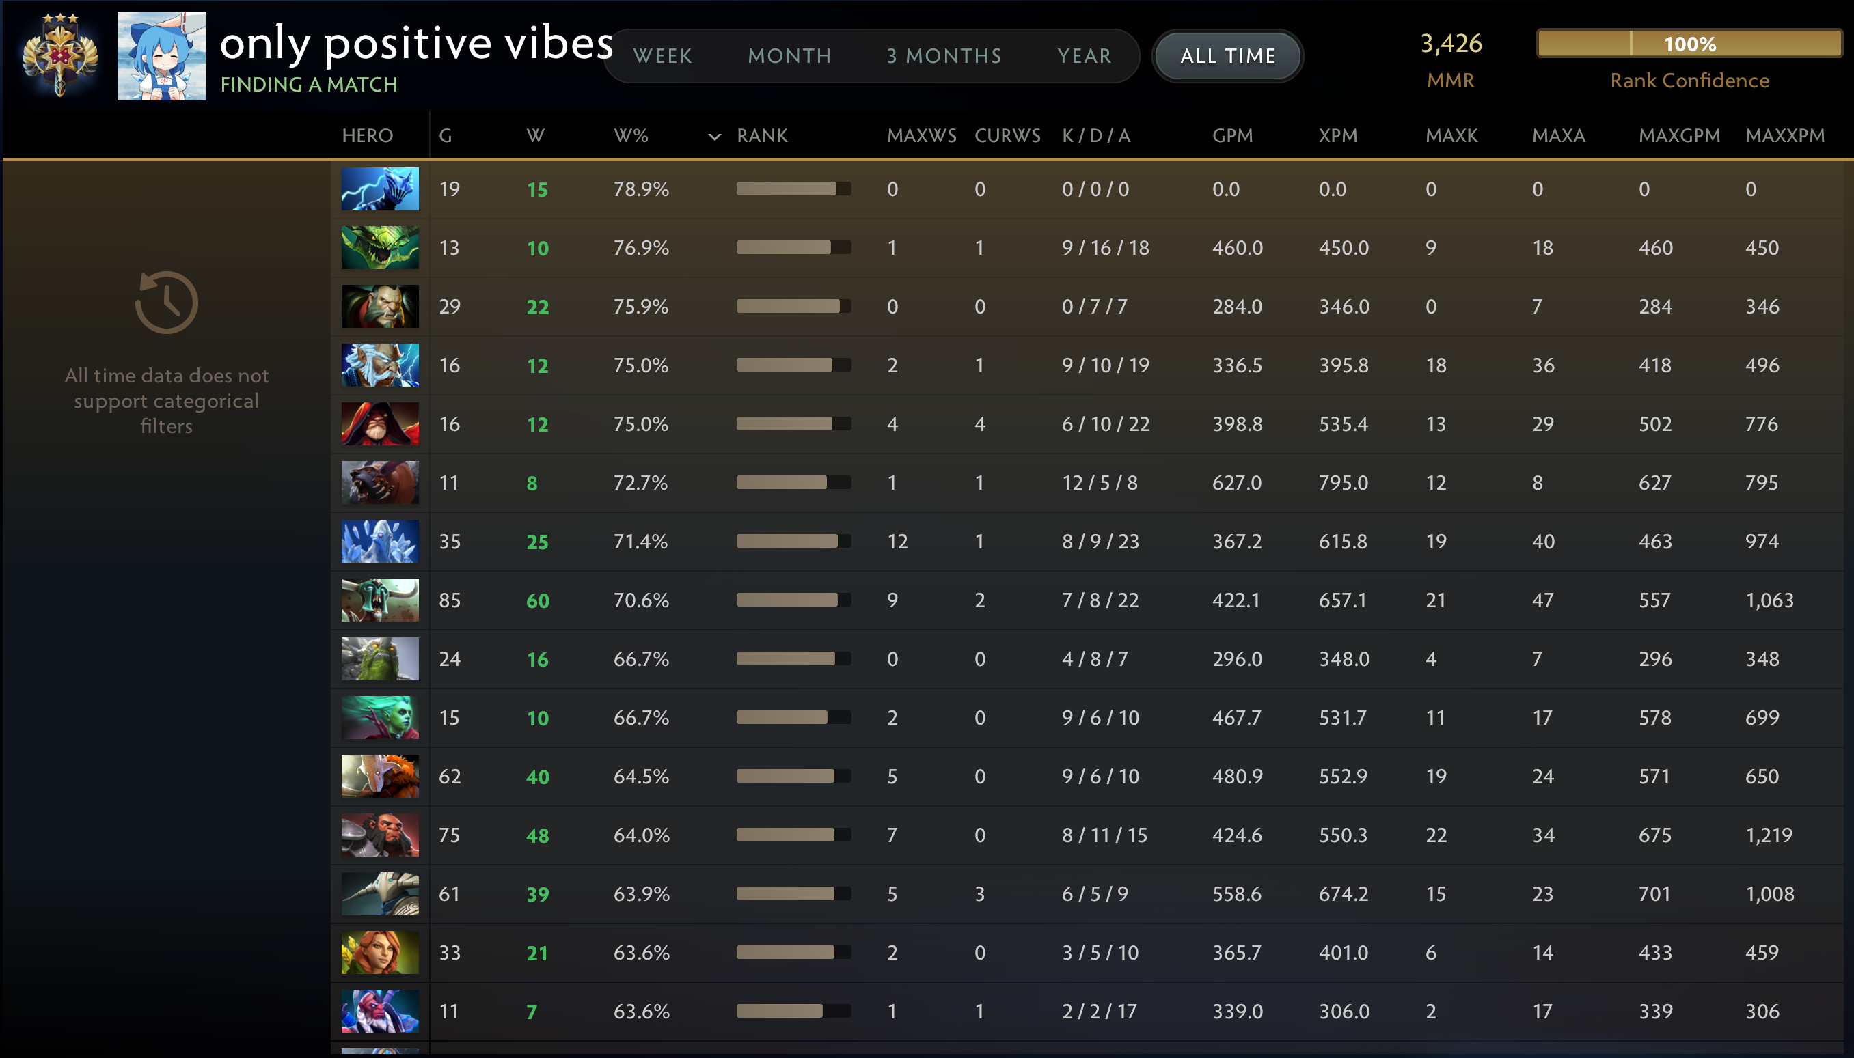Click the rank bar in the 78.9% row
This screenshot has width=1854, height=1058.
pos(793,189)
